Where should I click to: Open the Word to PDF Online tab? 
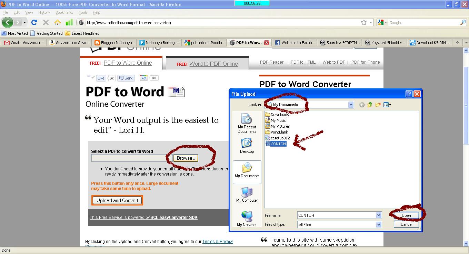tap(207, 64)
